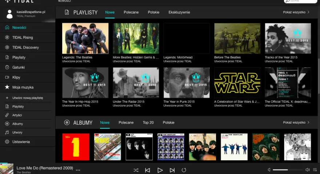Open track options three-dots menu
The image size is (320, 174).
[78, 170]
